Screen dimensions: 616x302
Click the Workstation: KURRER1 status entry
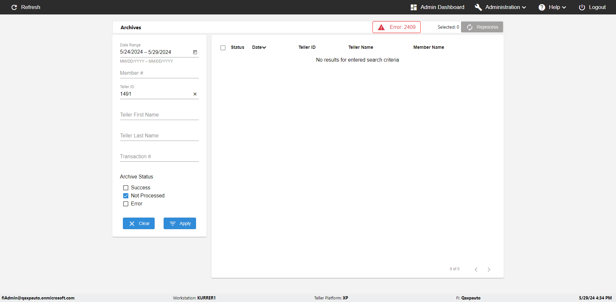pos(194,298)
